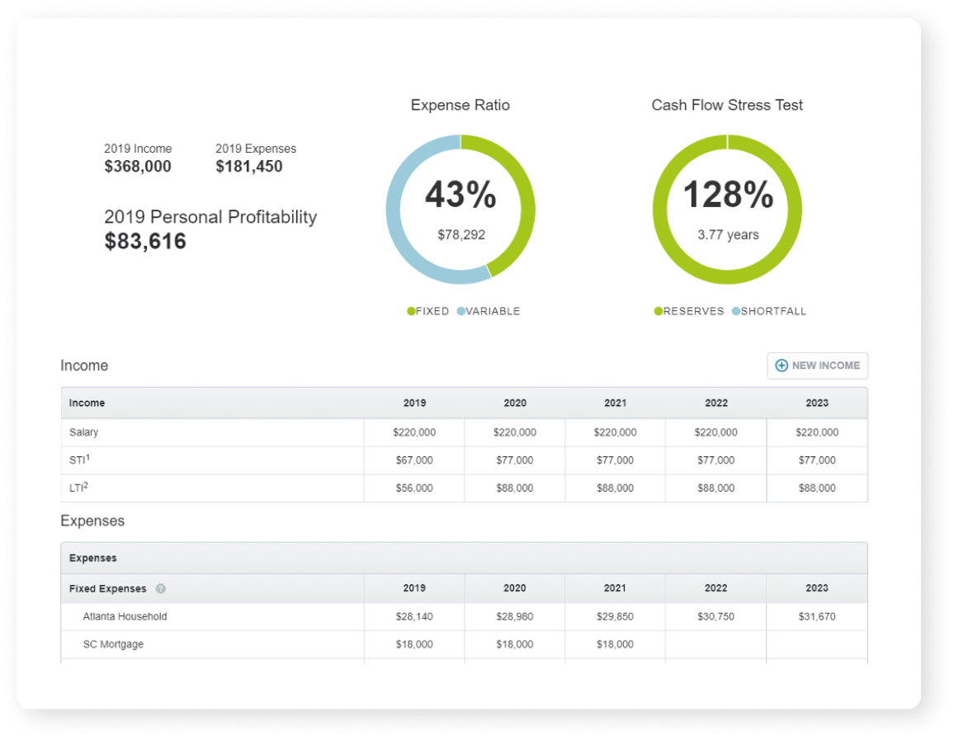
Task: Select the 2019 Personal Profitability amount
Action: 145,242
